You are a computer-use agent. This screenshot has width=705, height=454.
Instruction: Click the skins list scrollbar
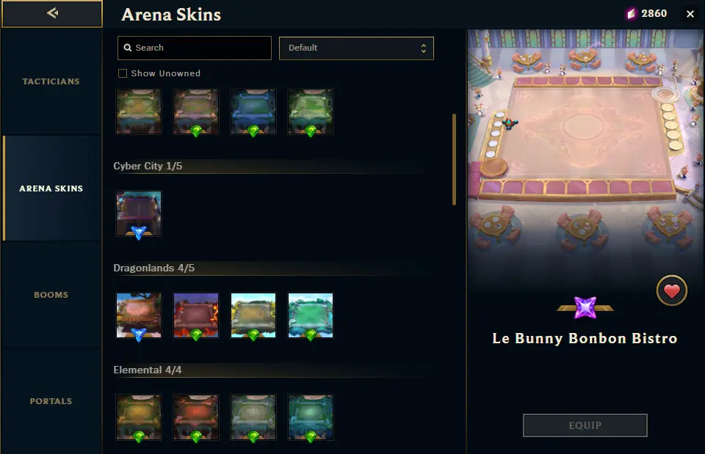[454, 159]
